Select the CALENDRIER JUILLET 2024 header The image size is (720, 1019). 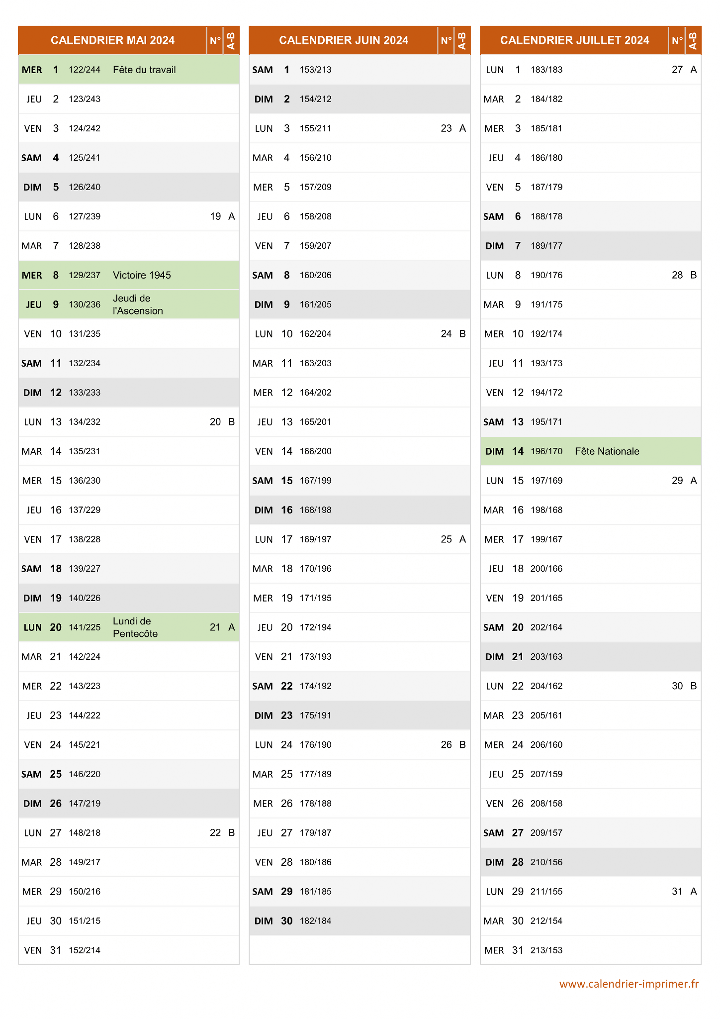(574, 40)
